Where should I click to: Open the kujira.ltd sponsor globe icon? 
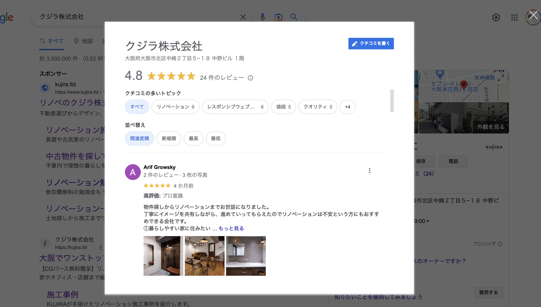pyautogui.click(x=45, y=88)
